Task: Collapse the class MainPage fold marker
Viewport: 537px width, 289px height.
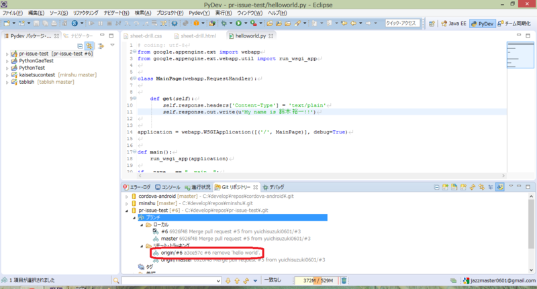Action: click(x=134, y=78)
